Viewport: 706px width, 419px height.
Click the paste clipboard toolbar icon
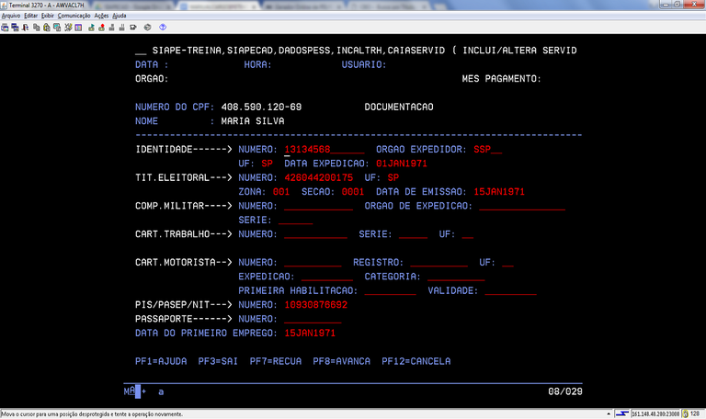[45, 28]
